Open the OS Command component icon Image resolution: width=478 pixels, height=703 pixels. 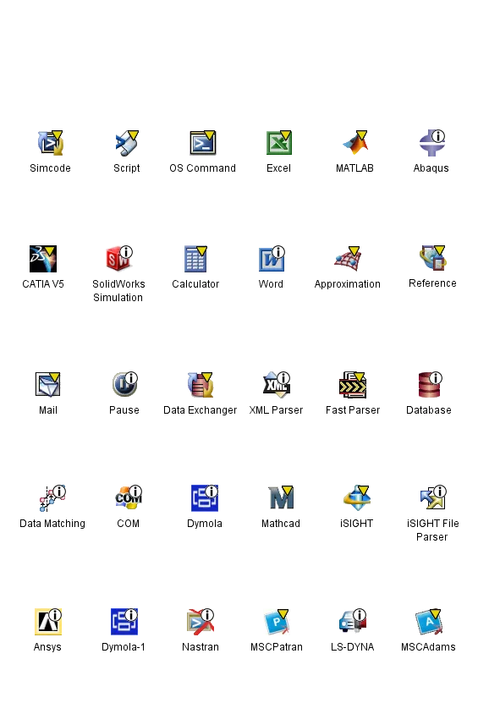click(x=203, y=143)
